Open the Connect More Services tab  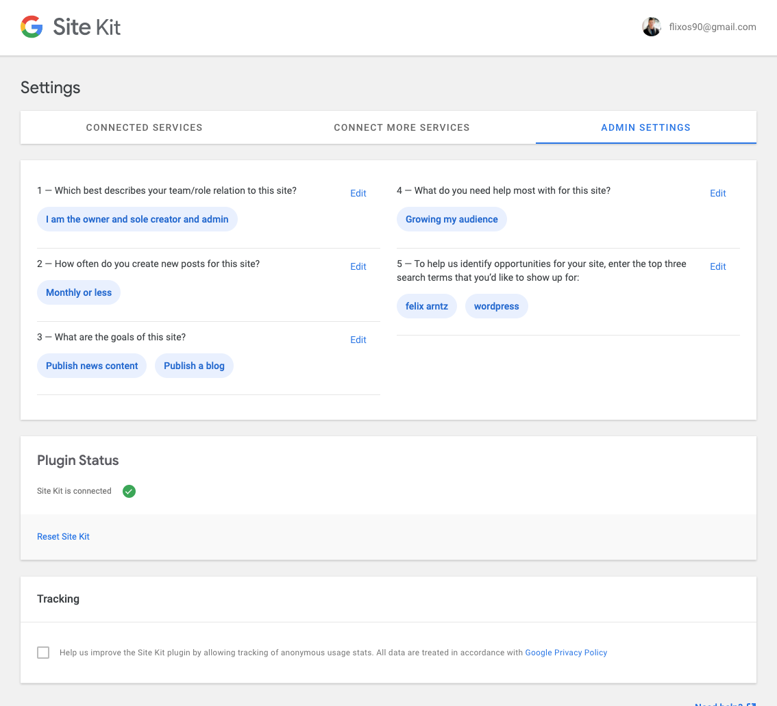pyautogui.click(x=402, y=127)
